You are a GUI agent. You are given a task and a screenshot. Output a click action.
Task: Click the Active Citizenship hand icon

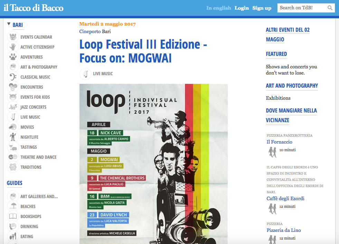click(13, 47)
